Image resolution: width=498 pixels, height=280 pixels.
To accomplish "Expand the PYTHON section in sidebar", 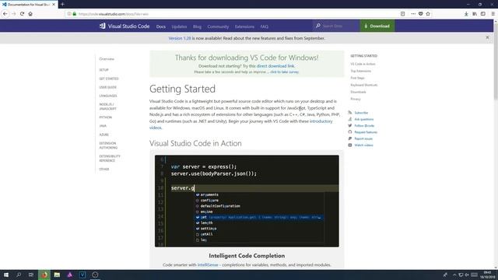I will tap(106, 117).
